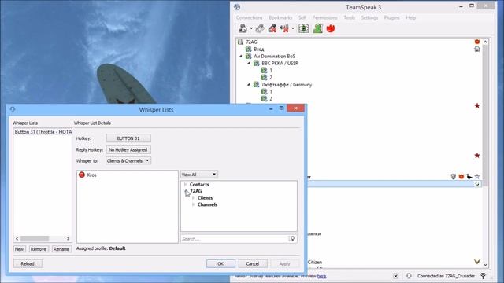Click the black bird icon in channel list
This screenshot has height=283, width=504.
[x=469, y=176]
